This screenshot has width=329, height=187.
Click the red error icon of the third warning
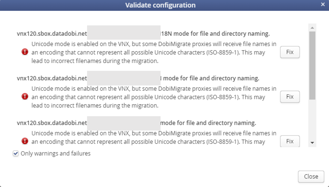click(25, 141)
